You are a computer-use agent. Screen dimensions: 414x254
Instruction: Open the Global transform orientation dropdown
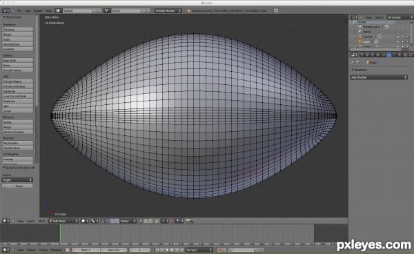click(128, 221)
